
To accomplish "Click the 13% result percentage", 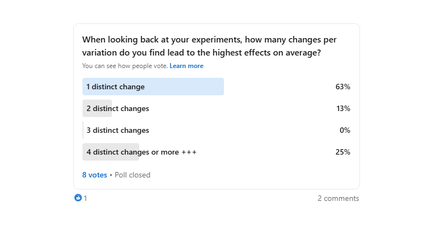I will tap(343, 108).
